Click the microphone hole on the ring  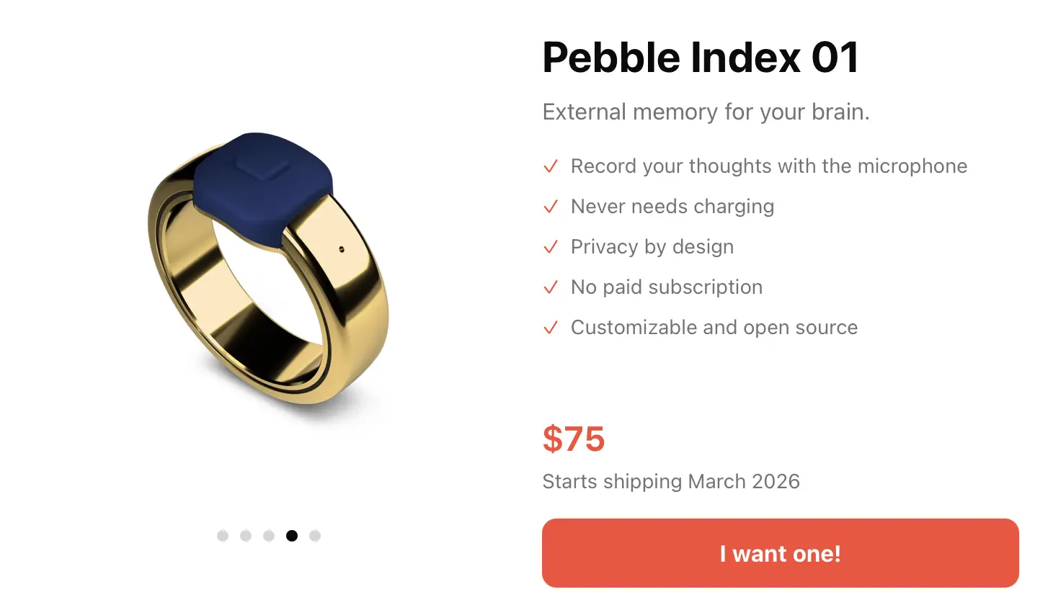click(342, 250)
